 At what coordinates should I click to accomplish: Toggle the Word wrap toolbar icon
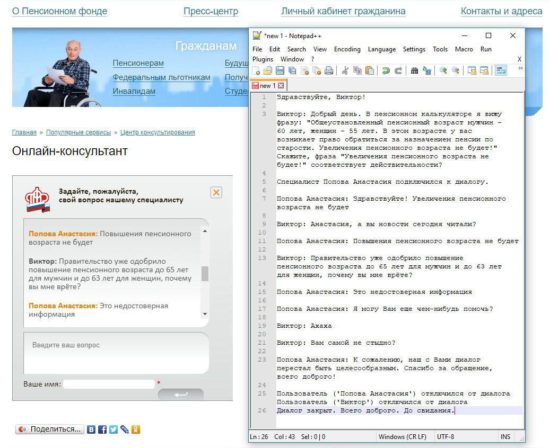pyautogui.click(x=501, y=71)
